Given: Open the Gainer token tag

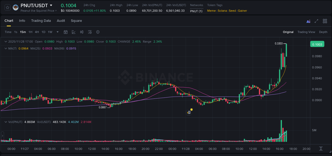Looking at the screenshot, I should tap(242, 11).
